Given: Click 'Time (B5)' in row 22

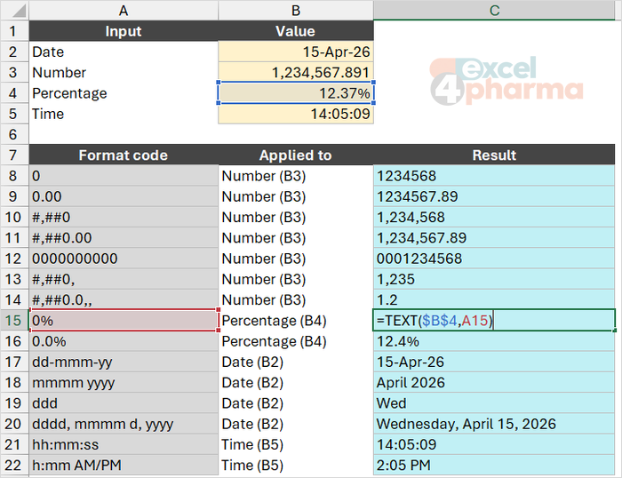Looking at the screenshot, I should pyautogui.click(x=252, y=465).
